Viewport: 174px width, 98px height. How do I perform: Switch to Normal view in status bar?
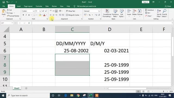[x=138, y=91]
